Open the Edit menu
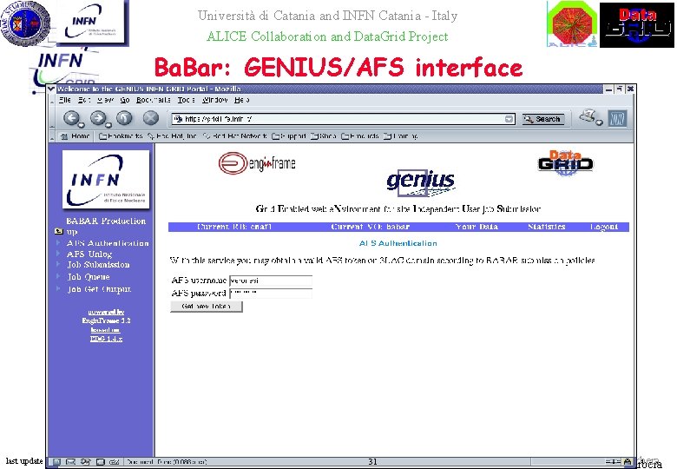The image size is (677, 469). coord(84,100)
